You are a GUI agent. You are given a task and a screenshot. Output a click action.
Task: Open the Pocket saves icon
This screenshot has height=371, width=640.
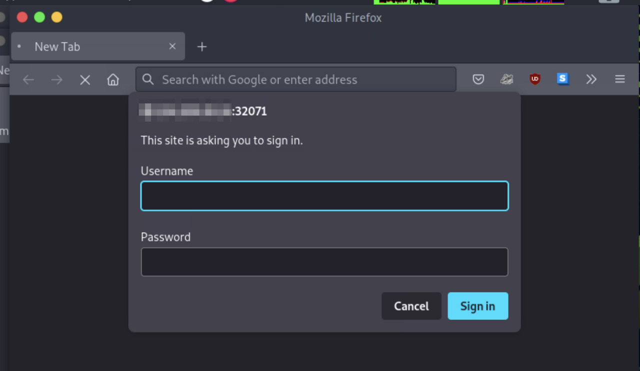pos(478,79)
